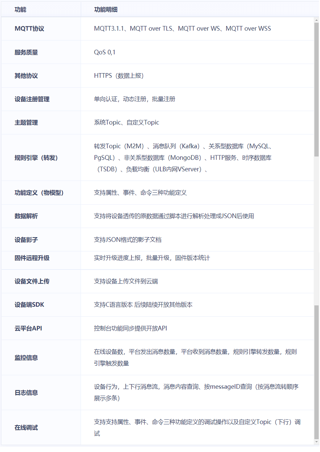Click the 功能定义（物模型）row label
This screenshot has width=320, height=452.
pos(39,193)
